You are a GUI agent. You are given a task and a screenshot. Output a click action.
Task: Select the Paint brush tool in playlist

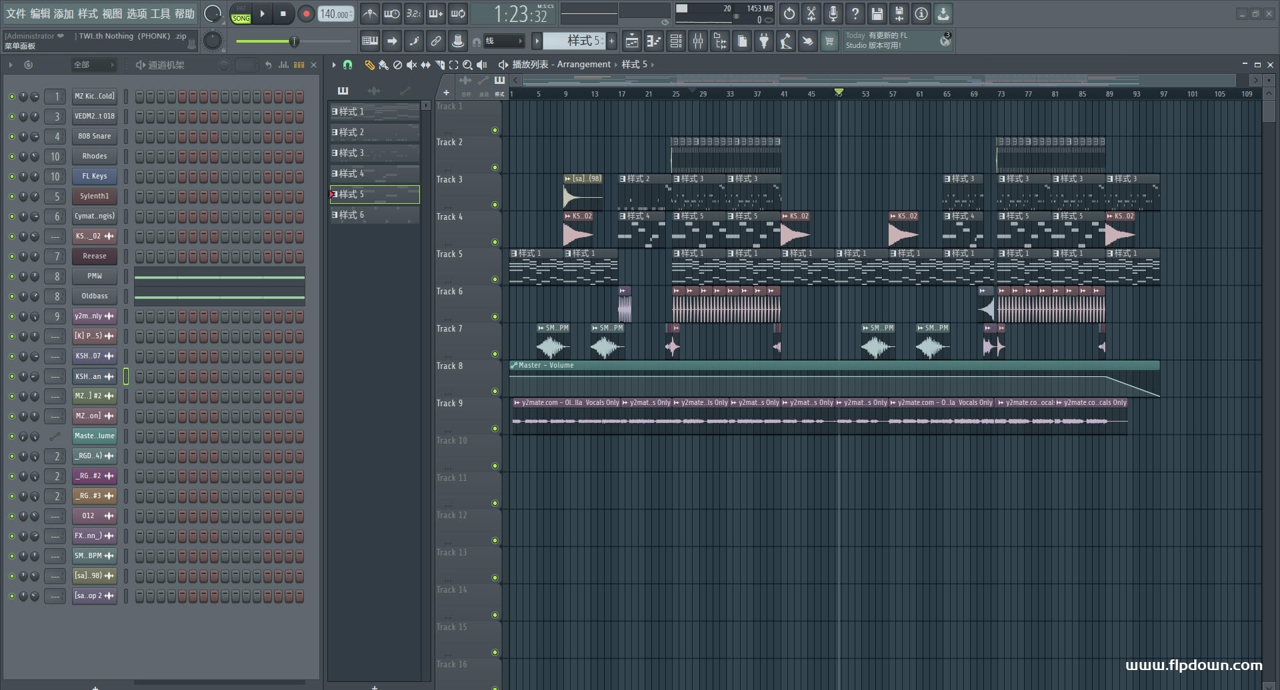(x=383, y=65)
